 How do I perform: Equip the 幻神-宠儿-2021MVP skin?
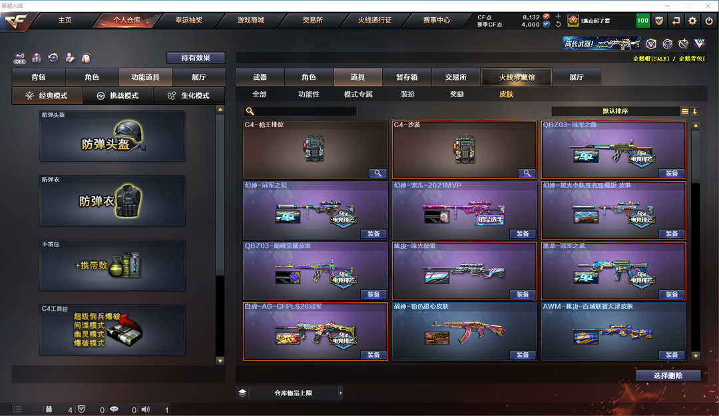pos(523,234)
